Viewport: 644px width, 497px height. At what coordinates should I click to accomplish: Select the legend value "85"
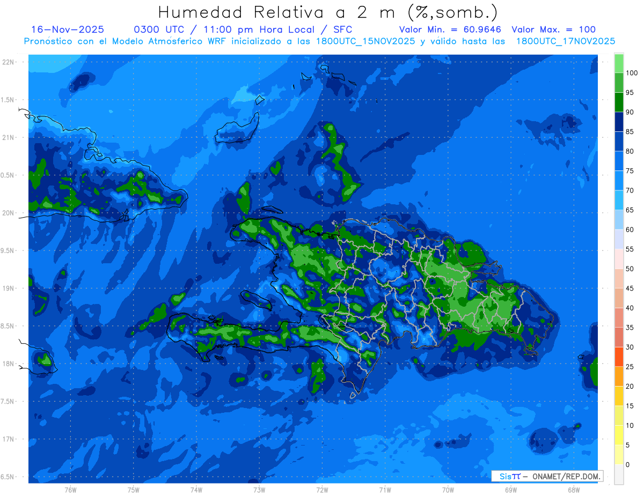tap(630, 132)
